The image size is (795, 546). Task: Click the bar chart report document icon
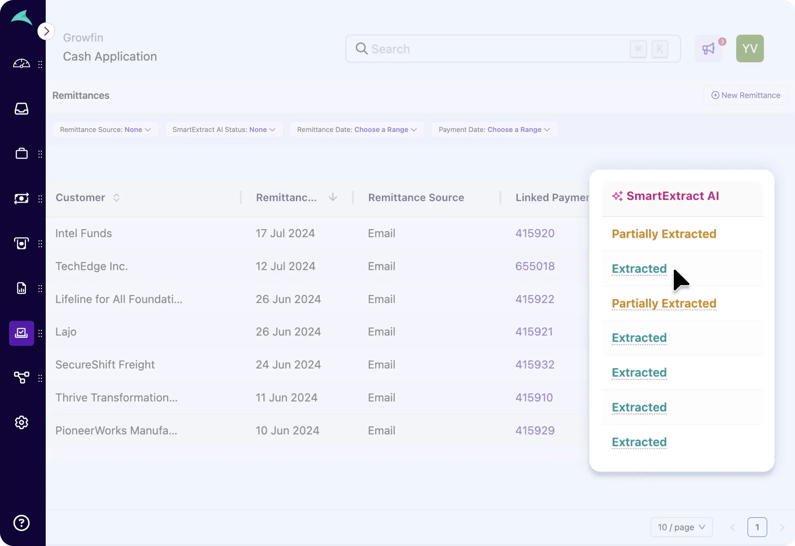[x=21, y=288]
